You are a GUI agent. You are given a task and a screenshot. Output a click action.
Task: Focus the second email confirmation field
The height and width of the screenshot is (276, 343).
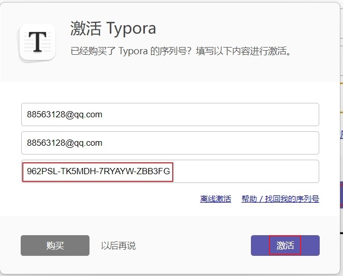click(x=170, y=143)
